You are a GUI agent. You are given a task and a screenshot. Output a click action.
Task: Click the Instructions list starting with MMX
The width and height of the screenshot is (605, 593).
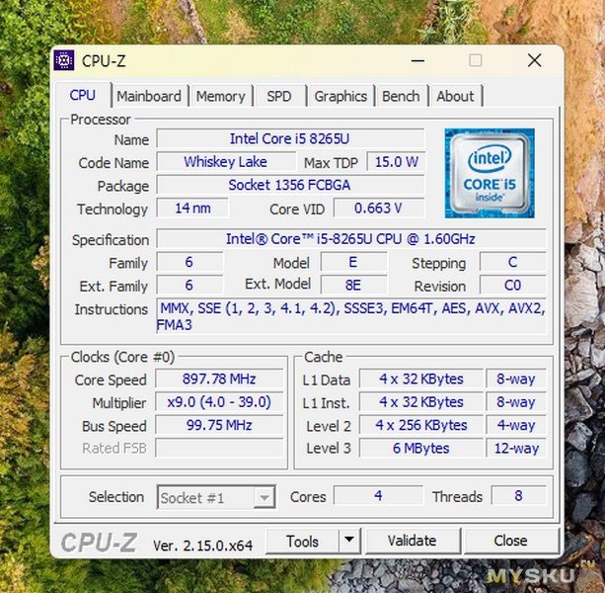351,316
